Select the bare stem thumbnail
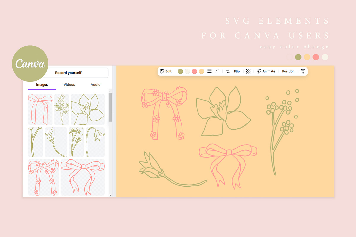356x237 pixels. pos(36,142)
